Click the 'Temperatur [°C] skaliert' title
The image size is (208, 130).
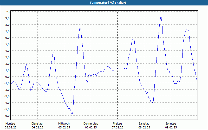[108, 3]
